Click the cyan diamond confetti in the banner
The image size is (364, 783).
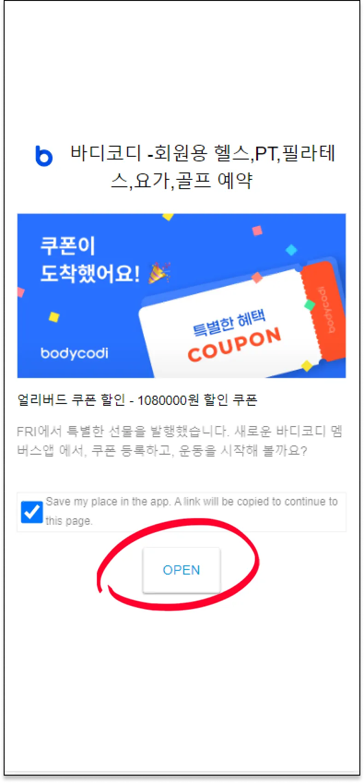(x=291, y=250)
